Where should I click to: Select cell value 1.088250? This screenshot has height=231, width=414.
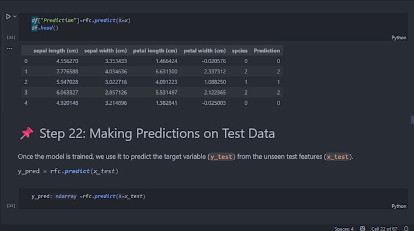point(215,82)
